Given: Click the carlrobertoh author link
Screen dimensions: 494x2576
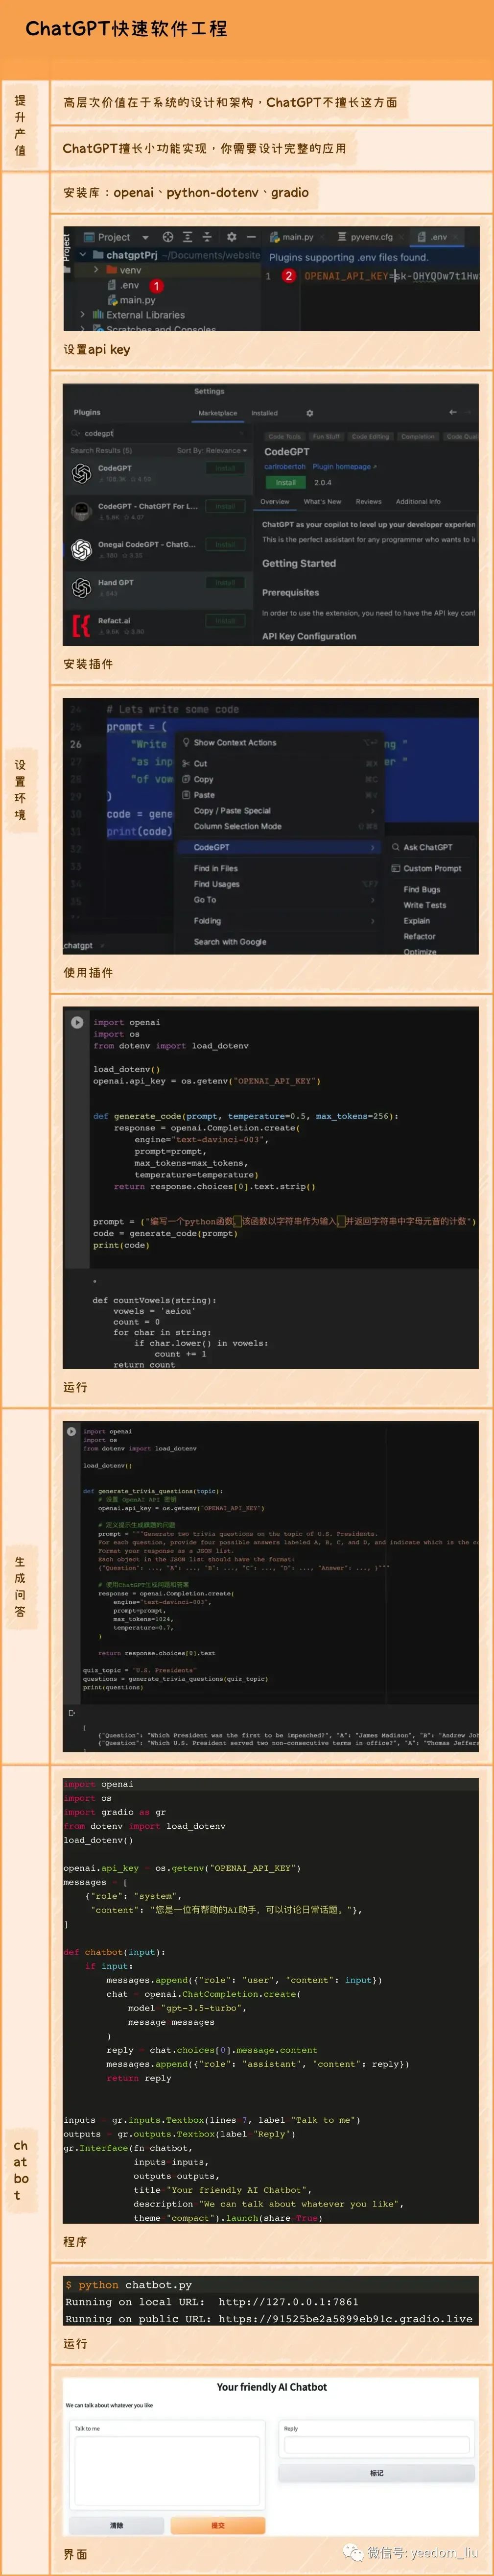Looking at the screenshot, I should (285, 466).
